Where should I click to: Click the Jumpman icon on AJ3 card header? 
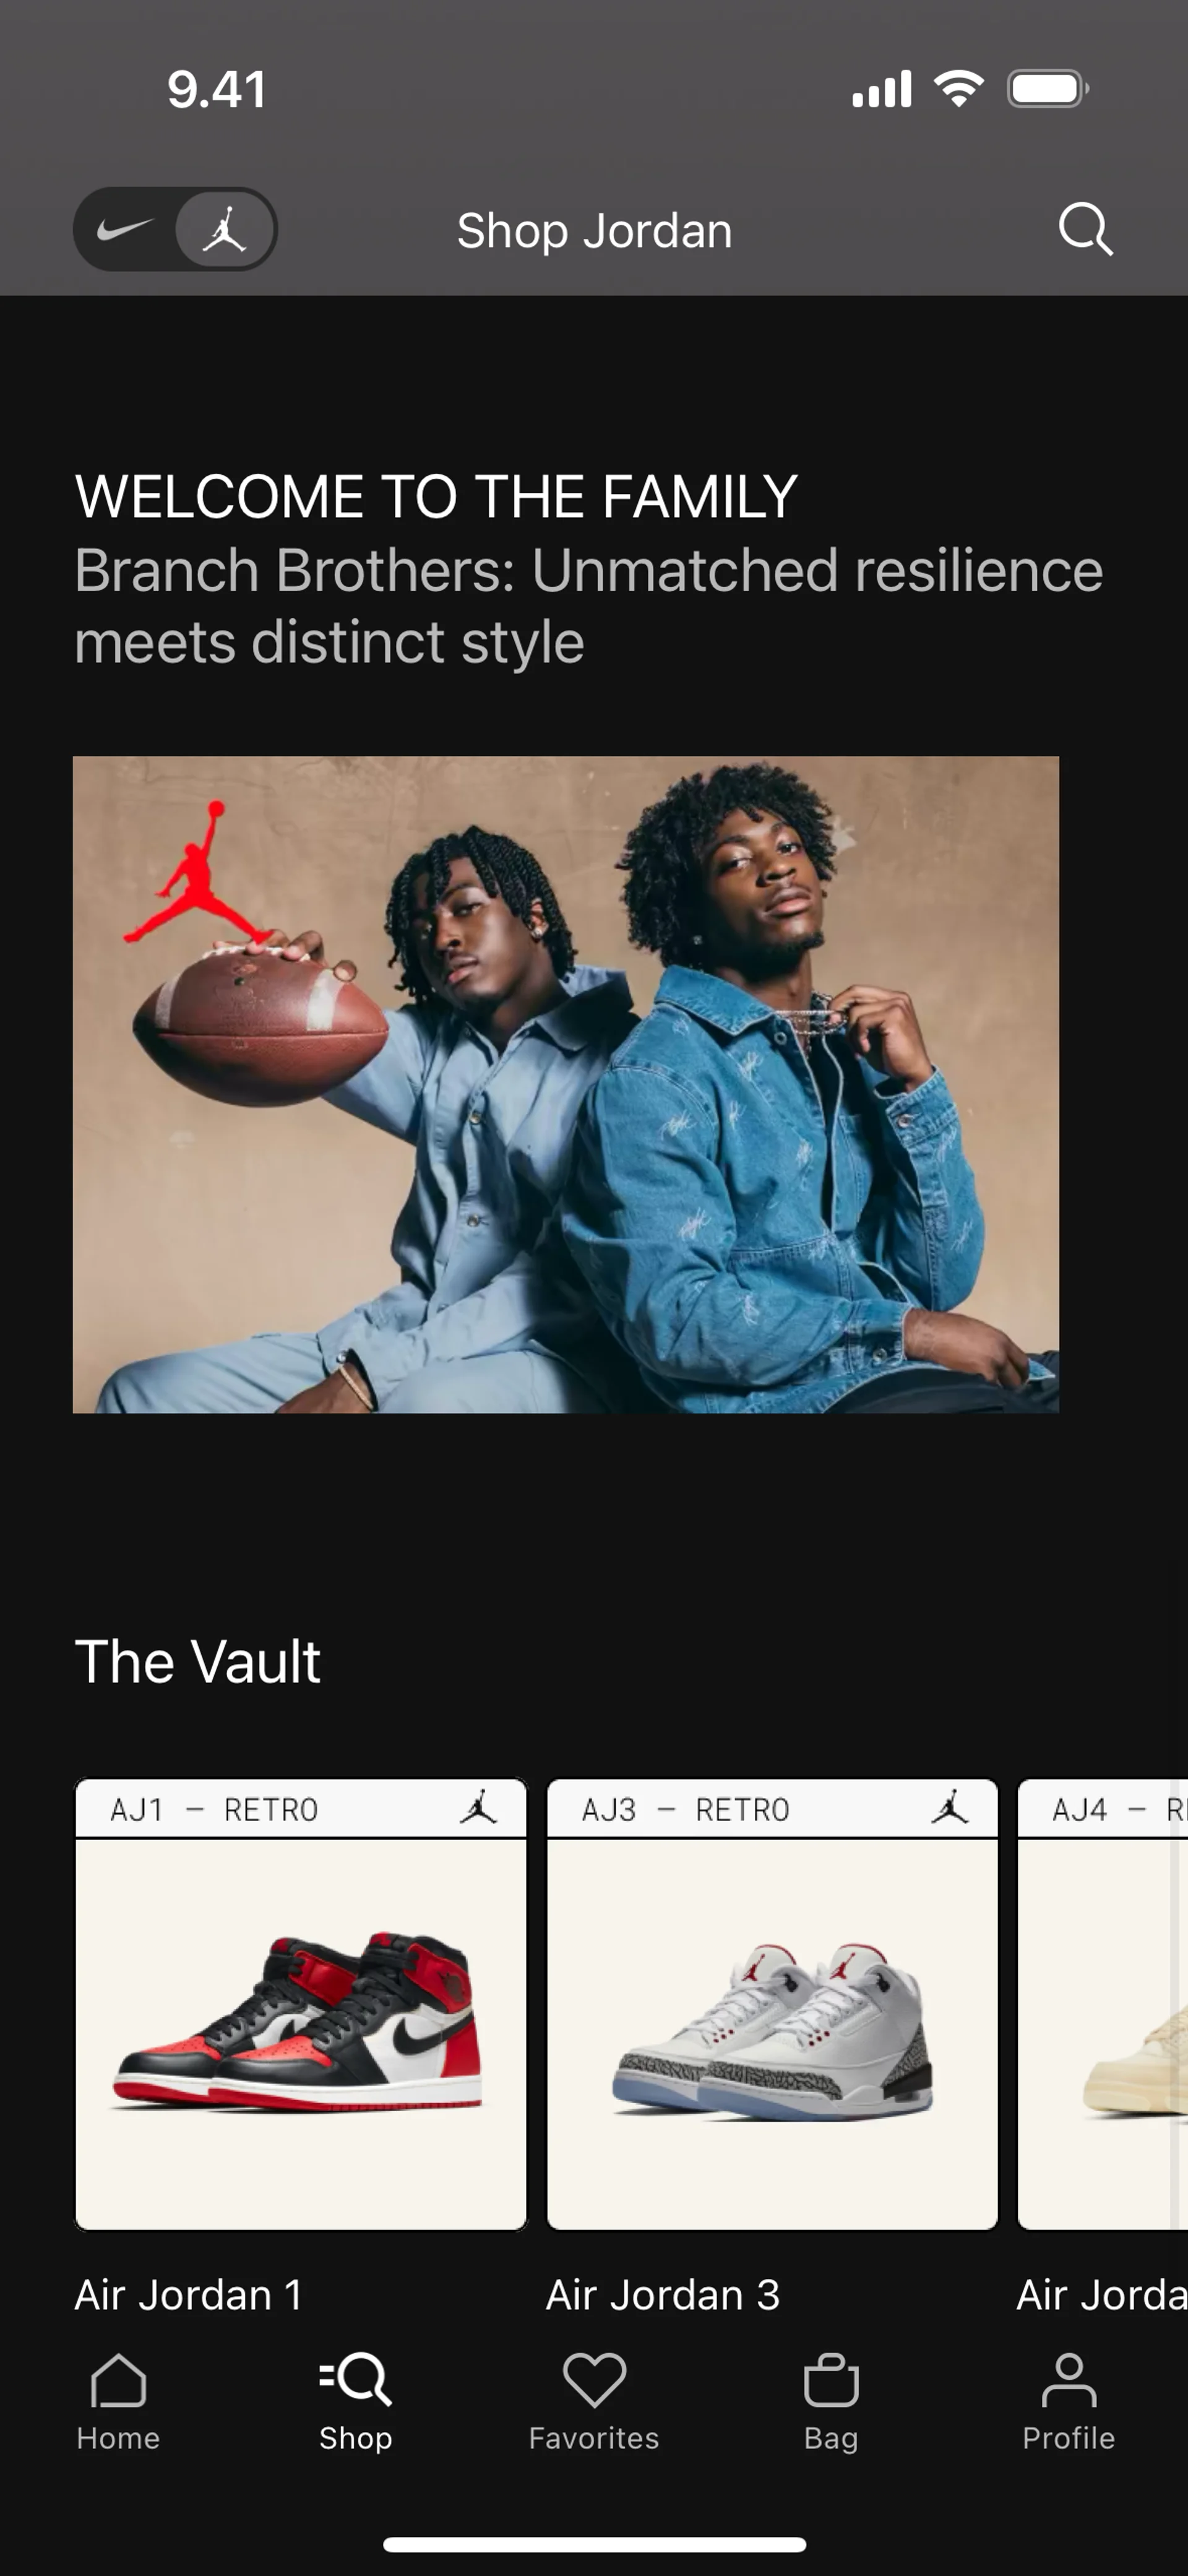click(x=950, y=1808)
